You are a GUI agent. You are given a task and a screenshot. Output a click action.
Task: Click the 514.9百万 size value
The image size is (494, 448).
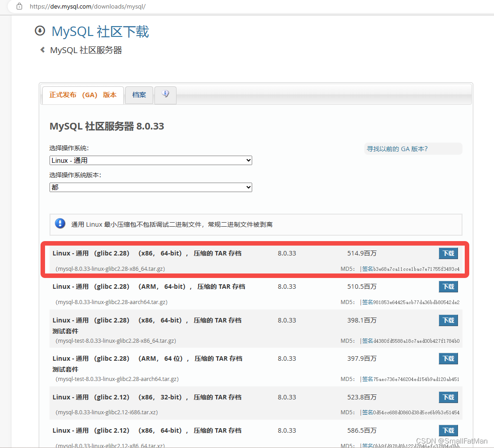[362, 254]
